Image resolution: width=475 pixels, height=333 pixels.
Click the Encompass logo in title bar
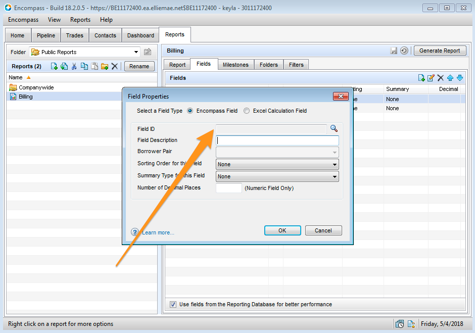tap(8, 8)
